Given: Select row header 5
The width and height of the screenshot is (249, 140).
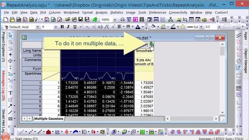Looking at the screenshot, I should coord(32,101).
